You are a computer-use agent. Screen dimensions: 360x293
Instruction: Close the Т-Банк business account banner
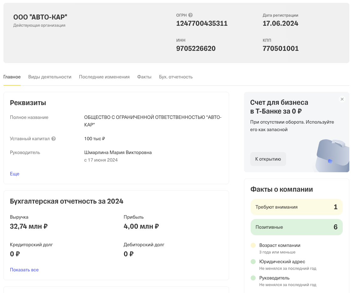[x=342, y=99]
